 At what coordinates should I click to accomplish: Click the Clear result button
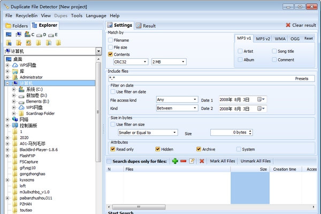(302, 25)
